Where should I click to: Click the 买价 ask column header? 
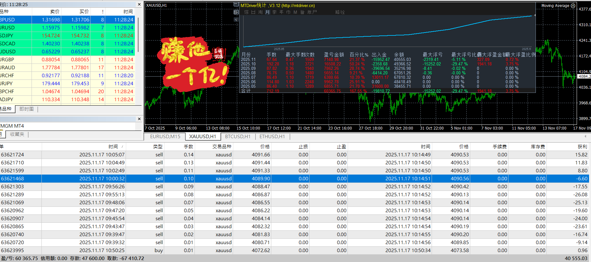click(x=76, y=12)
